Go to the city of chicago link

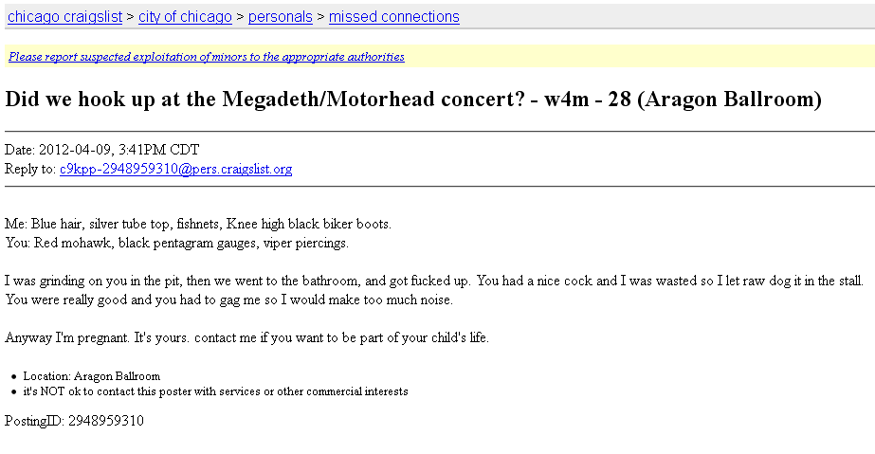(185, 17)
